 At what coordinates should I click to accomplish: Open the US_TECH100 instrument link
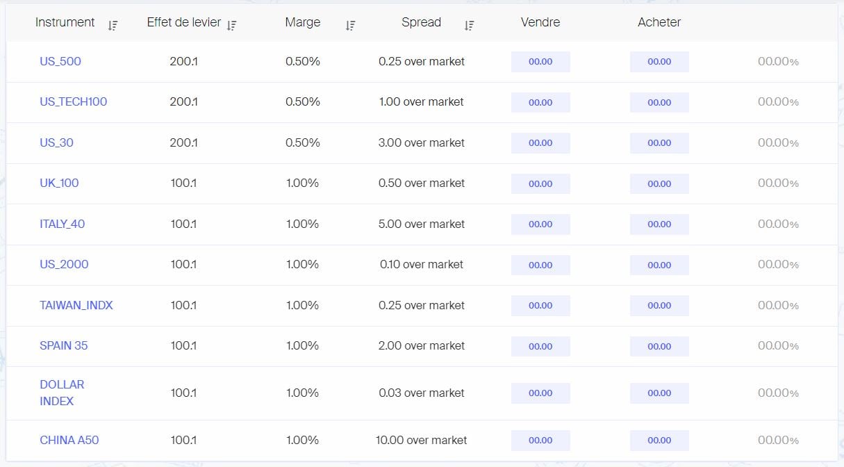(x=73, y=101)
